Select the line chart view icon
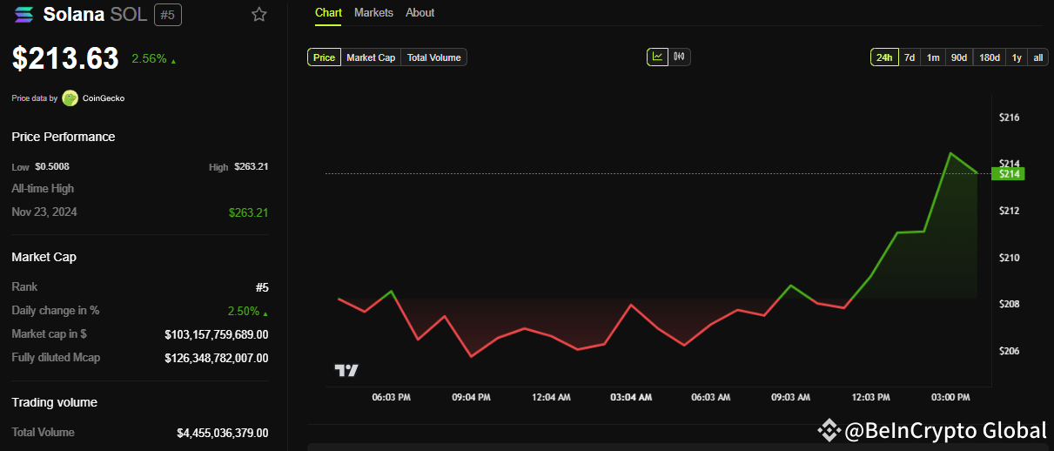1054x451 pixels. pyautogui.click(x=657, y=57)
